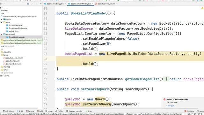
Task: Close the activity_books_list.xml tab
Action: click(117, 4)
